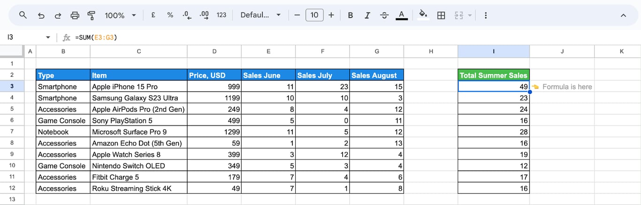Select the Nintendo Switch OLED cell
Viewport: 641px width, 205px height.
139,166
